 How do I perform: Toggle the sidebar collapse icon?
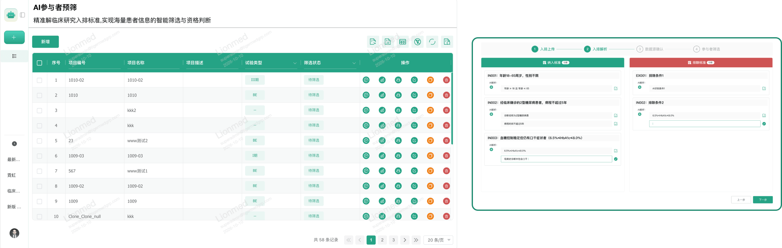click(22, 15)
